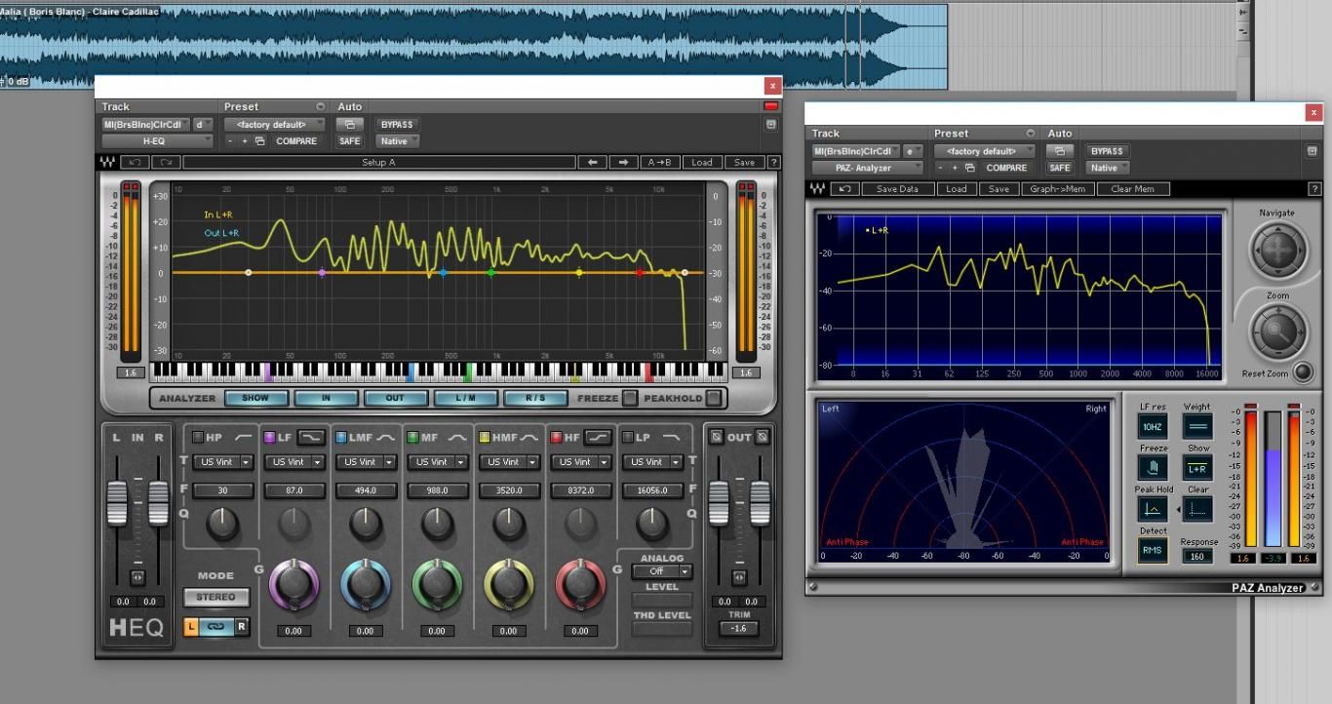Image resolution: width=1332 pixels, height=704 pixels.
Task: Click the PAZ Zoom magnifier control
Action: [1276, 332]
